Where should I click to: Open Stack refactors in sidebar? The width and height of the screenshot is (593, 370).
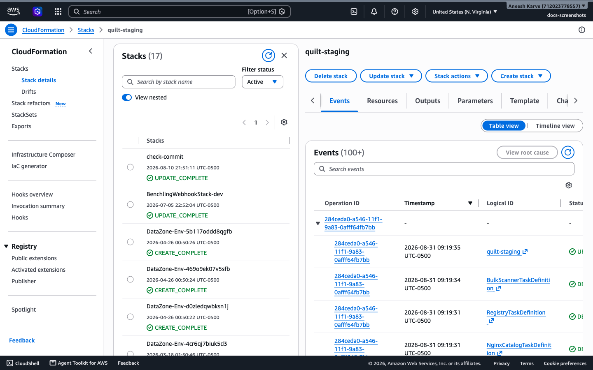(x=31, y=103)
